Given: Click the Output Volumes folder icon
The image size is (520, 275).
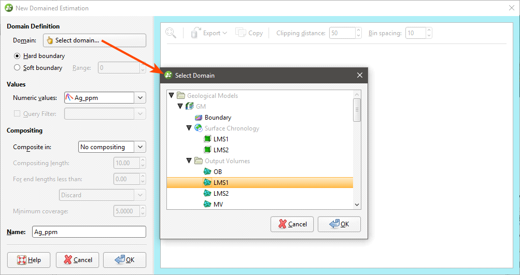Looking at the screenshot, I should (199, 161).
